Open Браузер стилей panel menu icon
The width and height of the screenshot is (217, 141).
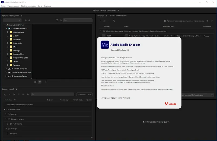pyautogui.click(x=16, y=89)
